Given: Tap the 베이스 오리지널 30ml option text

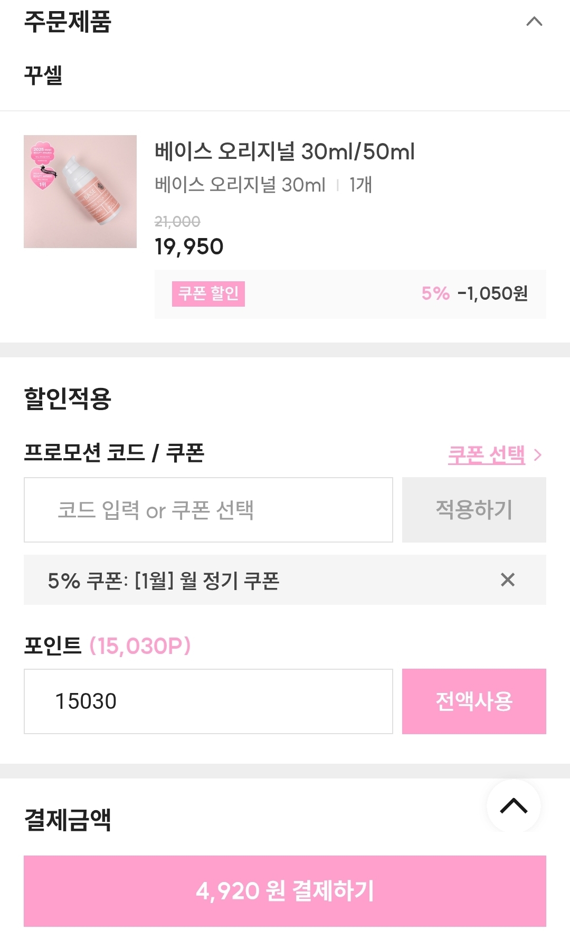Looking at the screenshot, I should [x=240, y=185].
